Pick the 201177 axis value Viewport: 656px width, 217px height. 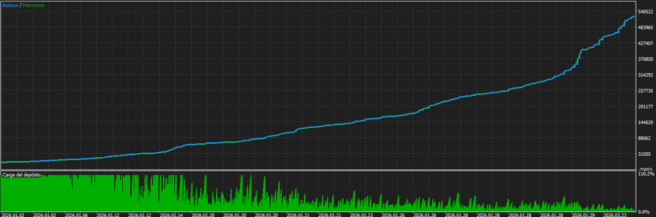click(646, 106)
